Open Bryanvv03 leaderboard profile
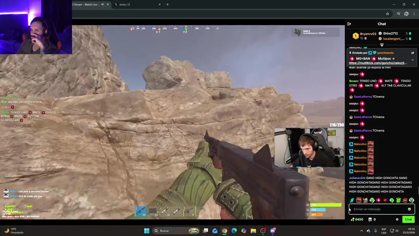This screenshot has width=419, height=236. [368, 34]
